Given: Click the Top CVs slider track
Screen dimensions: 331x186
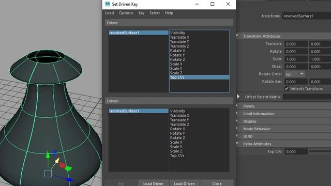Looking at the screenshot, I should pos(320,151).
